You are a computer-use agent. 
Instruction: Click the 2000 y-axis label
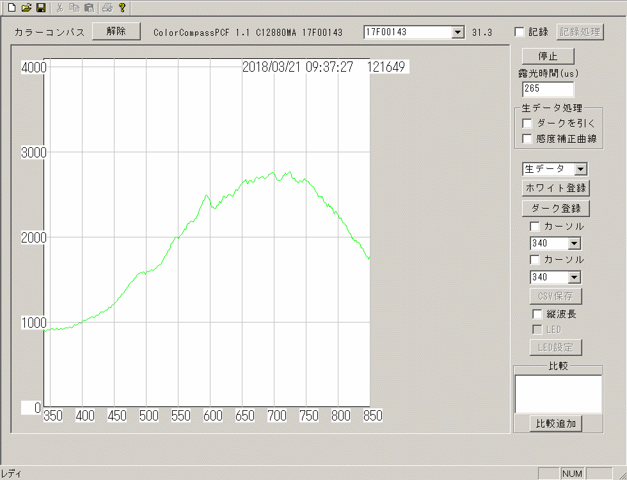(34, 237)
